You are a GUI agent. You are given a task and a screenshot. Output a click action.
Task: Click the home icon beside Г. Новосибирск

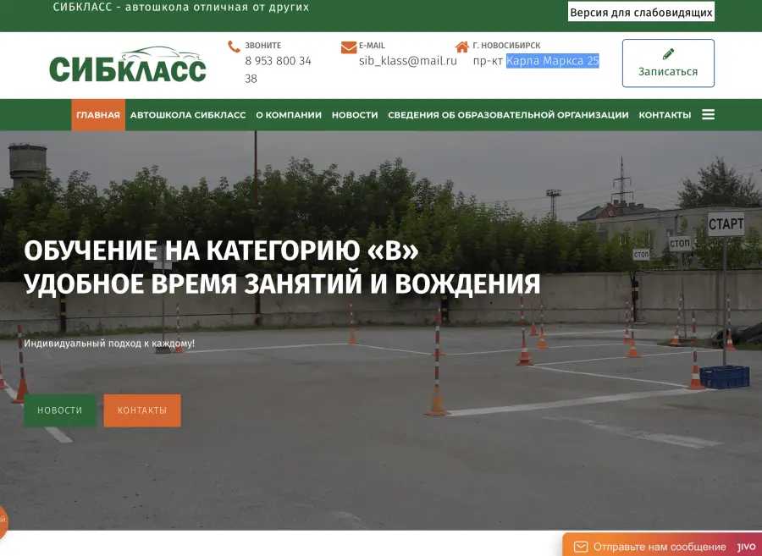pyautogui.click(x=461, y=47)
